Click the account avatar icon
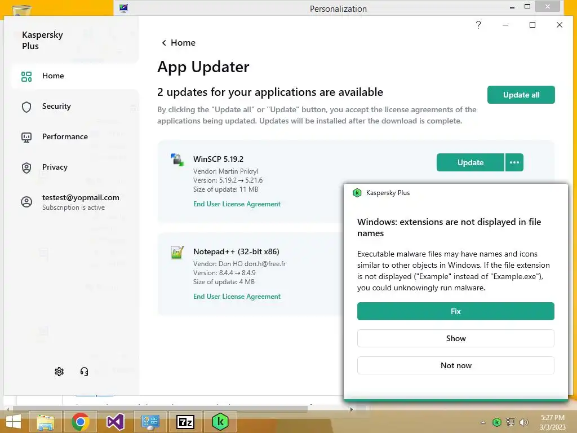This screenshot has width=577, height=433. [26, 202]
